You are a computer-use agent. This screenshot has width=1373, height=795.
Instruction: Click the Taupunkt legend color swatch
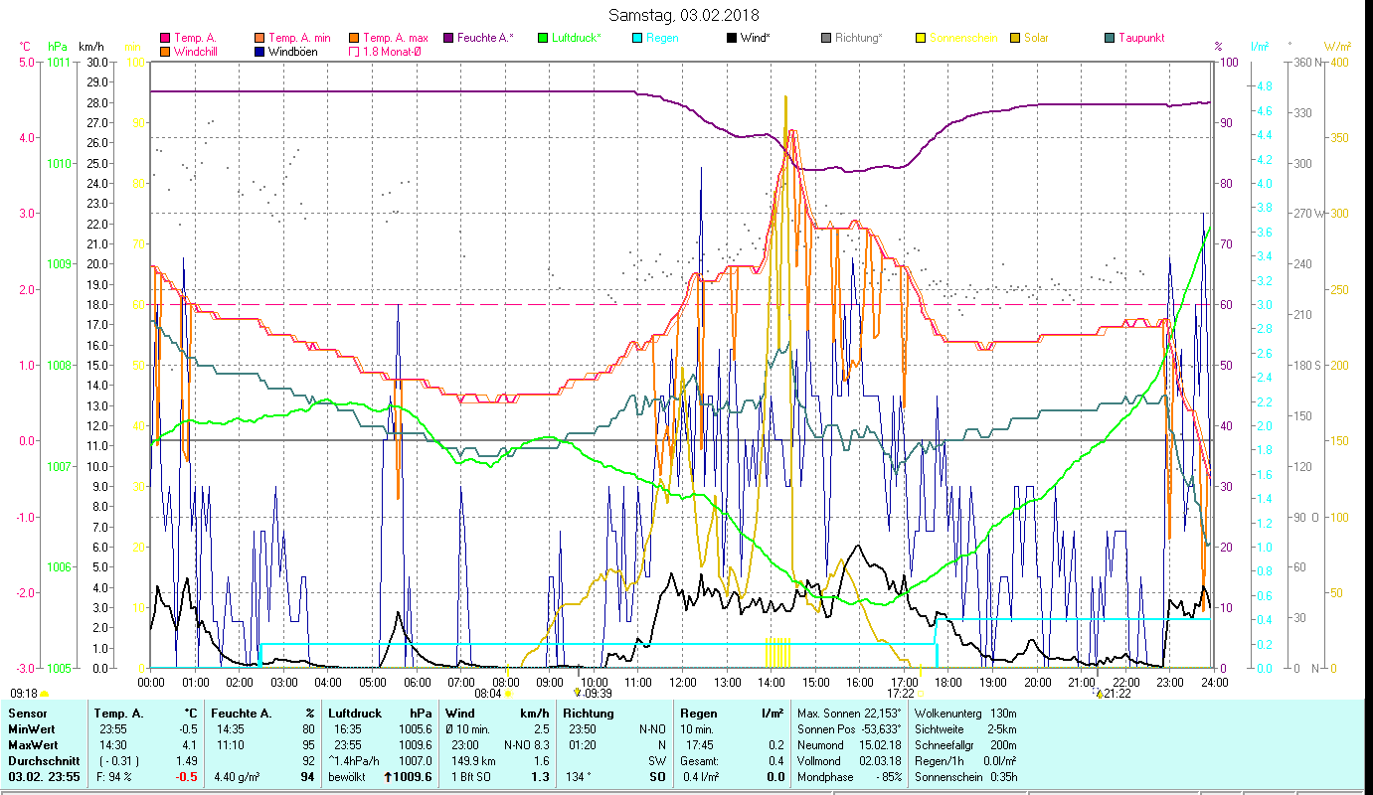[x=1109, y=39]
